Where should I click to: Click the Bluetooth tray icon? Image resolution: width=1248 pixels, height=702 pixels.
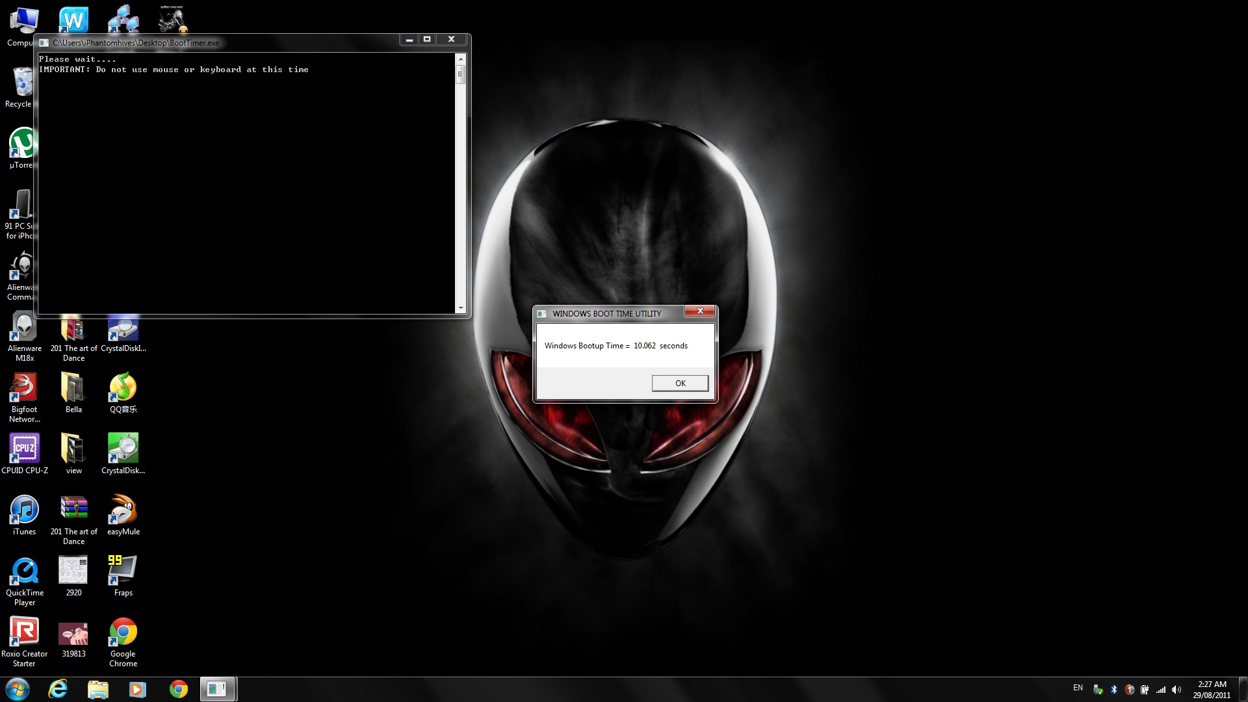click(x=1113, y=690)
